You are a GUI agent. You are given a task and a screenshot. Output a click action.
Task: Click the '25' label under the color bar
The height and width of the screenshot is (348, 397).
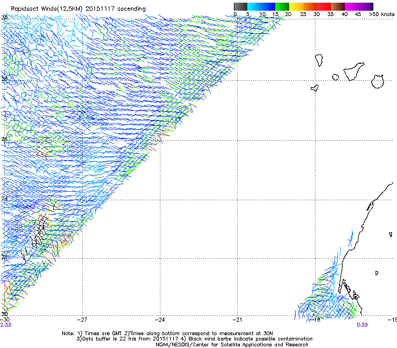(x=303, y=14)
